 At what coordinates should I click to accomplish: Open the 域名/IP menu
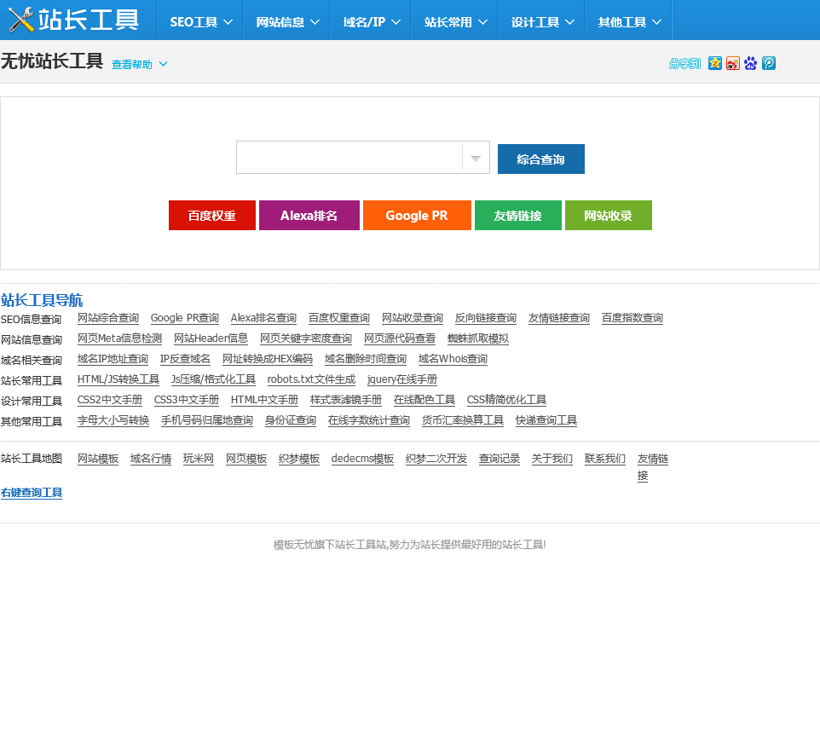coord(372,22)
